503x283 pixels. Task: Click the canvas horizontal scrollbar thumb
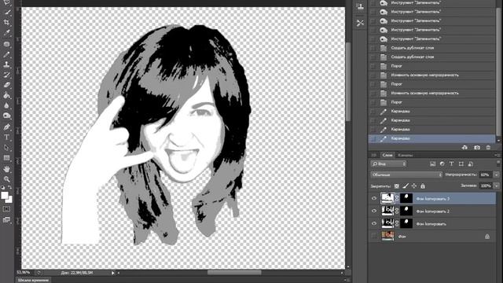[234, 273]
